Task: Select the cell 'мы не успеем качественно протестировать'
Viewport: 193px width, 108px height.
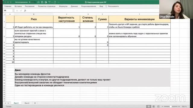Action: tap(34, 41)
